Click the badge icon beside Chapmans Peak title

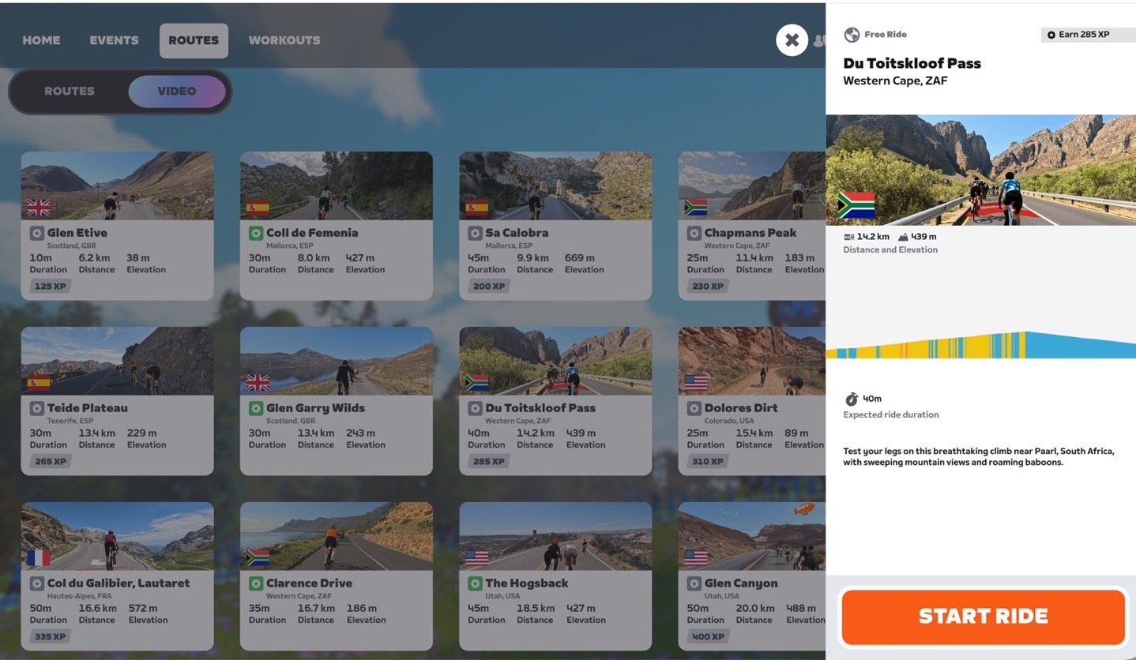[x=694, y=233]
